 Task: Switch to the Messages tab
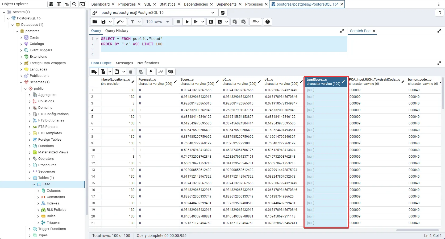124,63
